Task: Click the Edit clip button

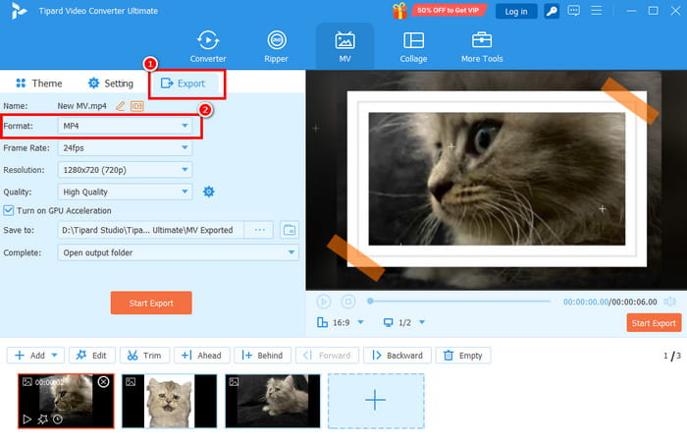Action: [91, 356]
